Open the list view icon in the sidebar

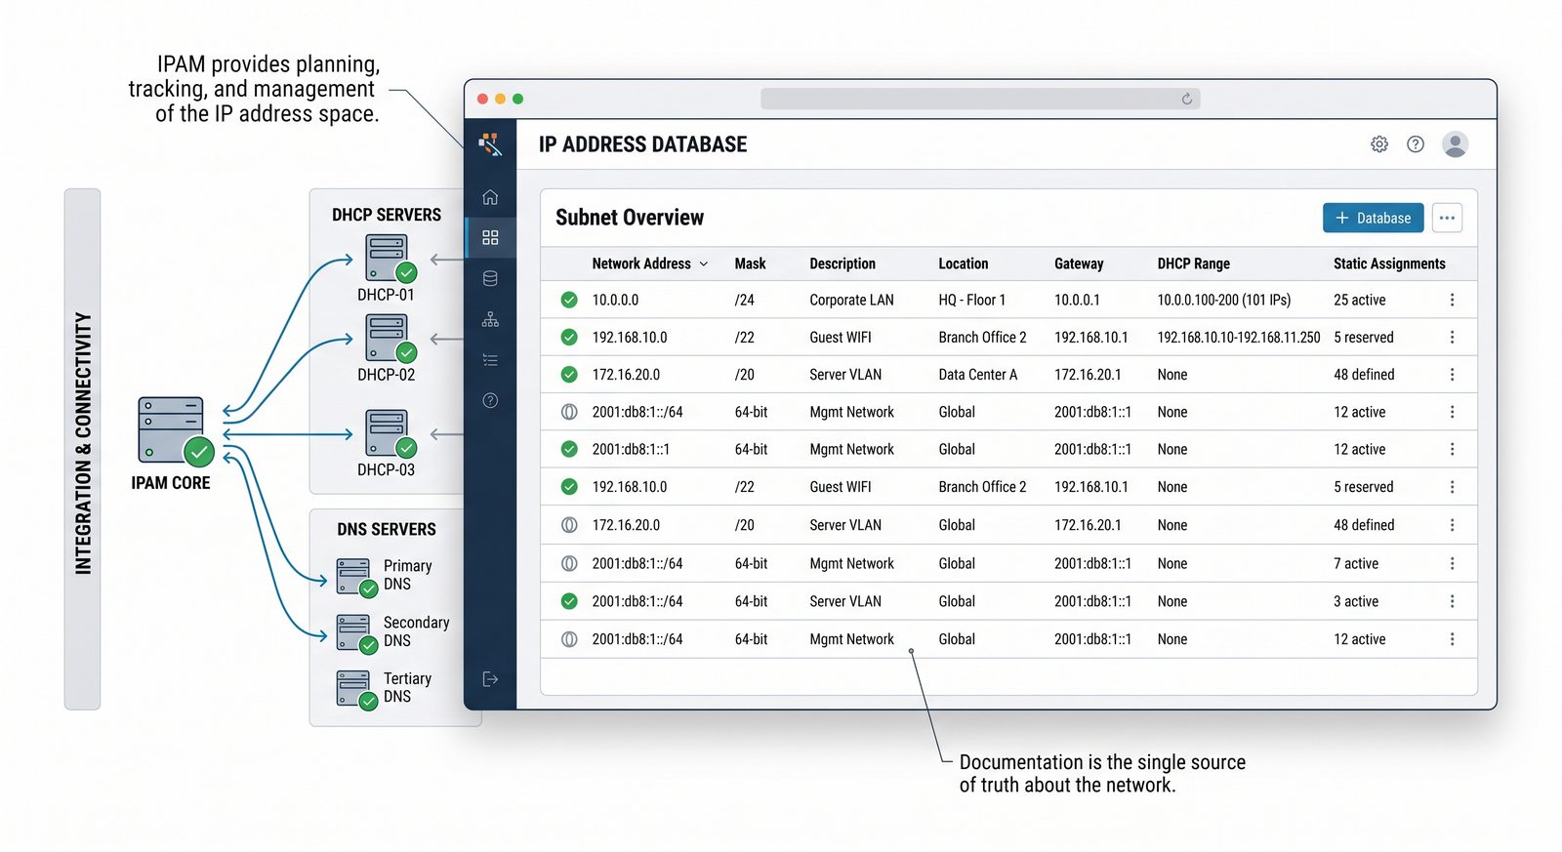[490, 360]
